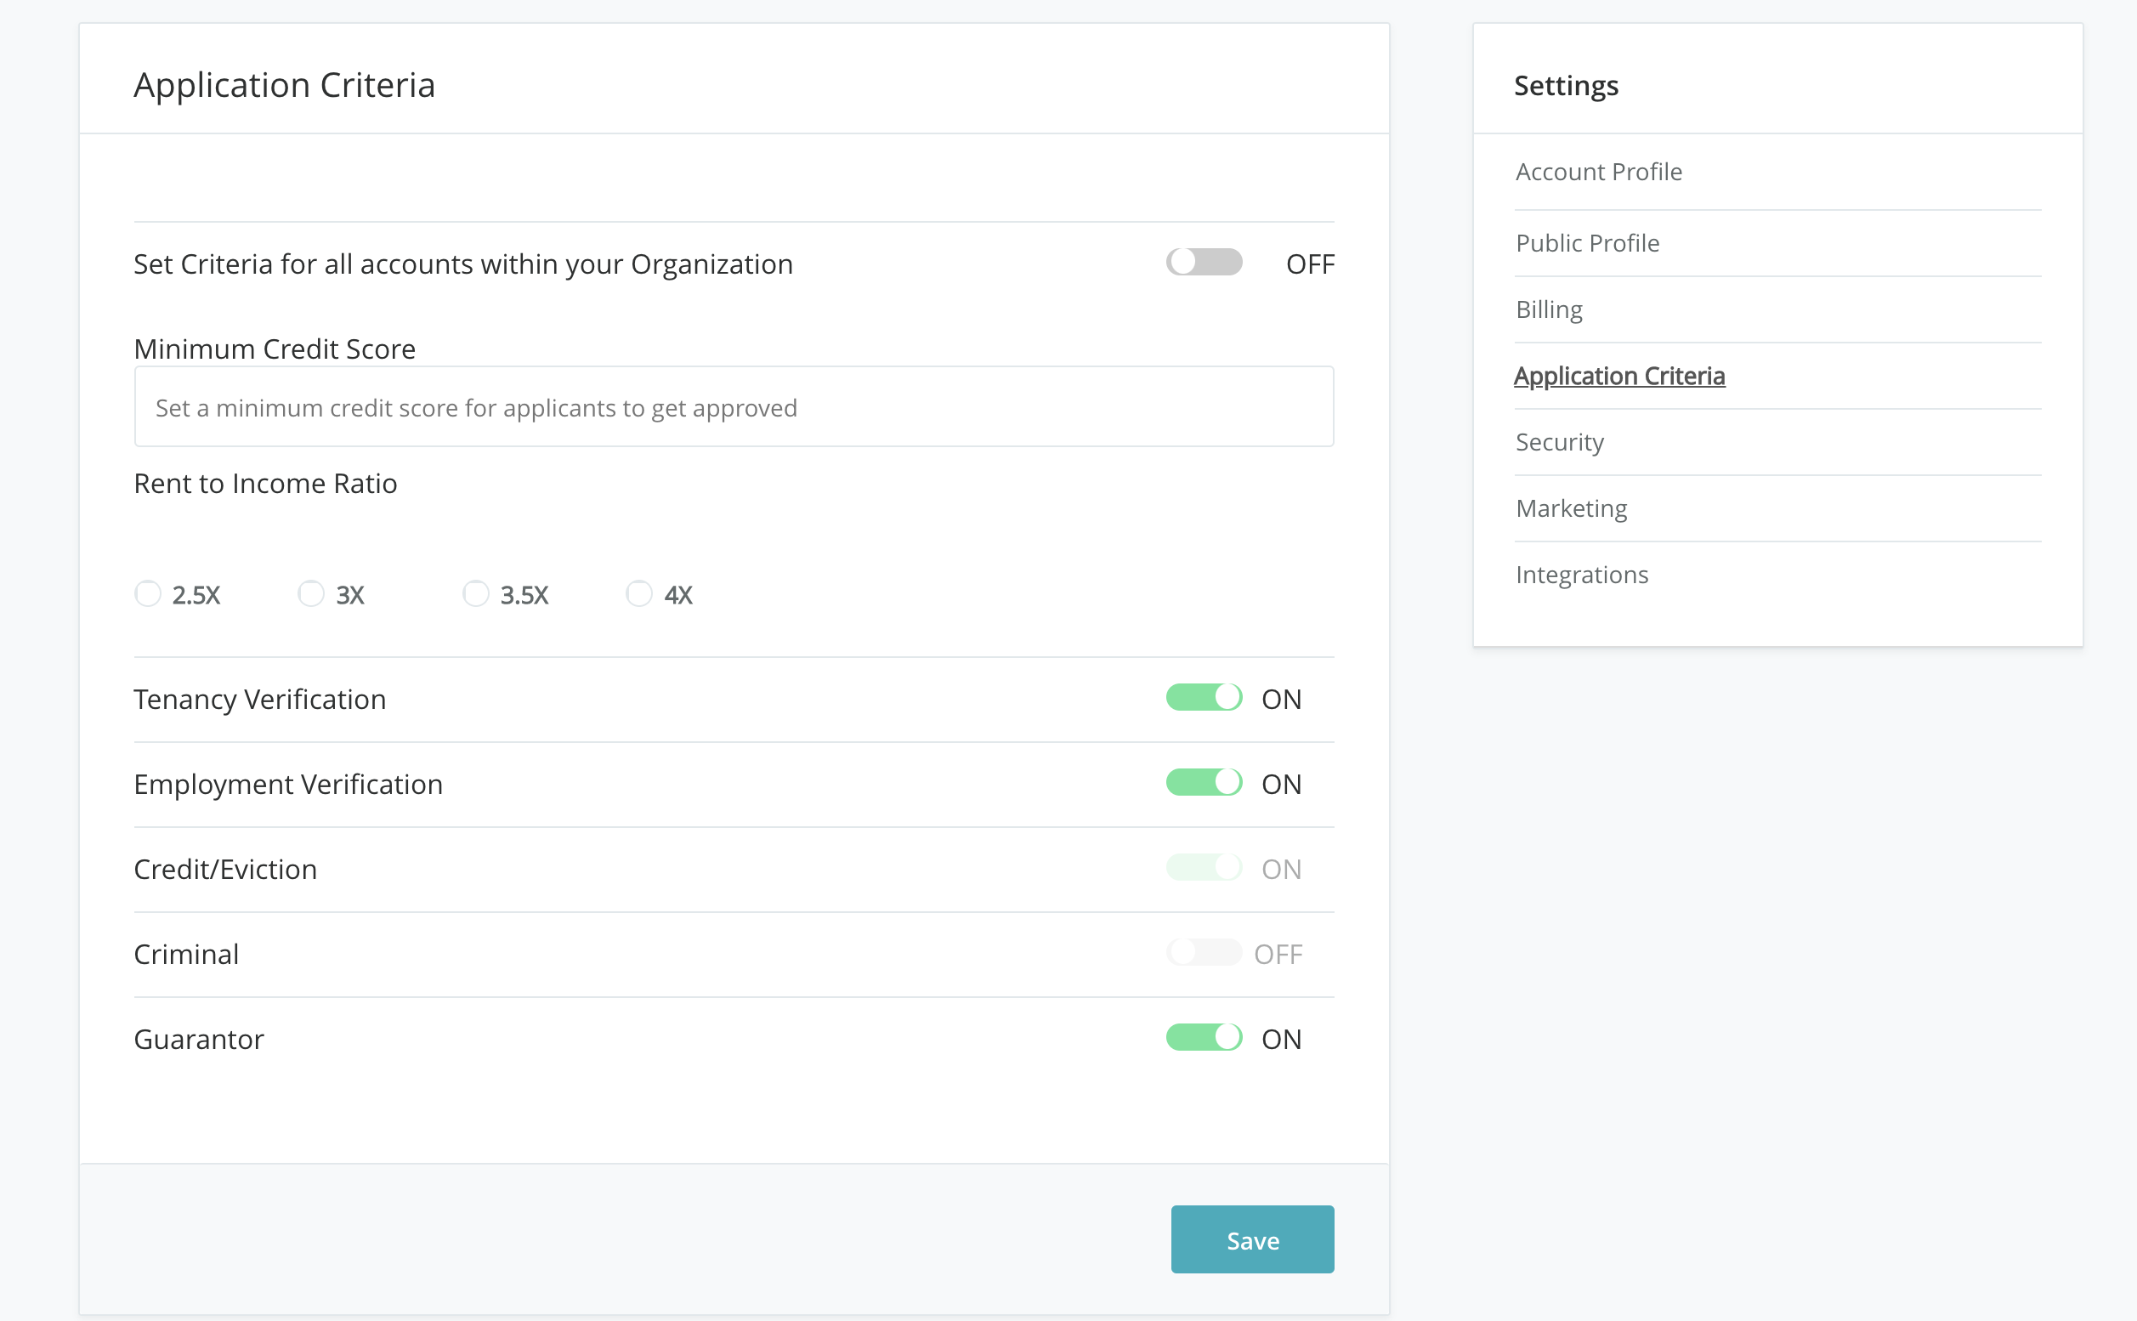Click the Minimum Credit Score field

point(733,407)
